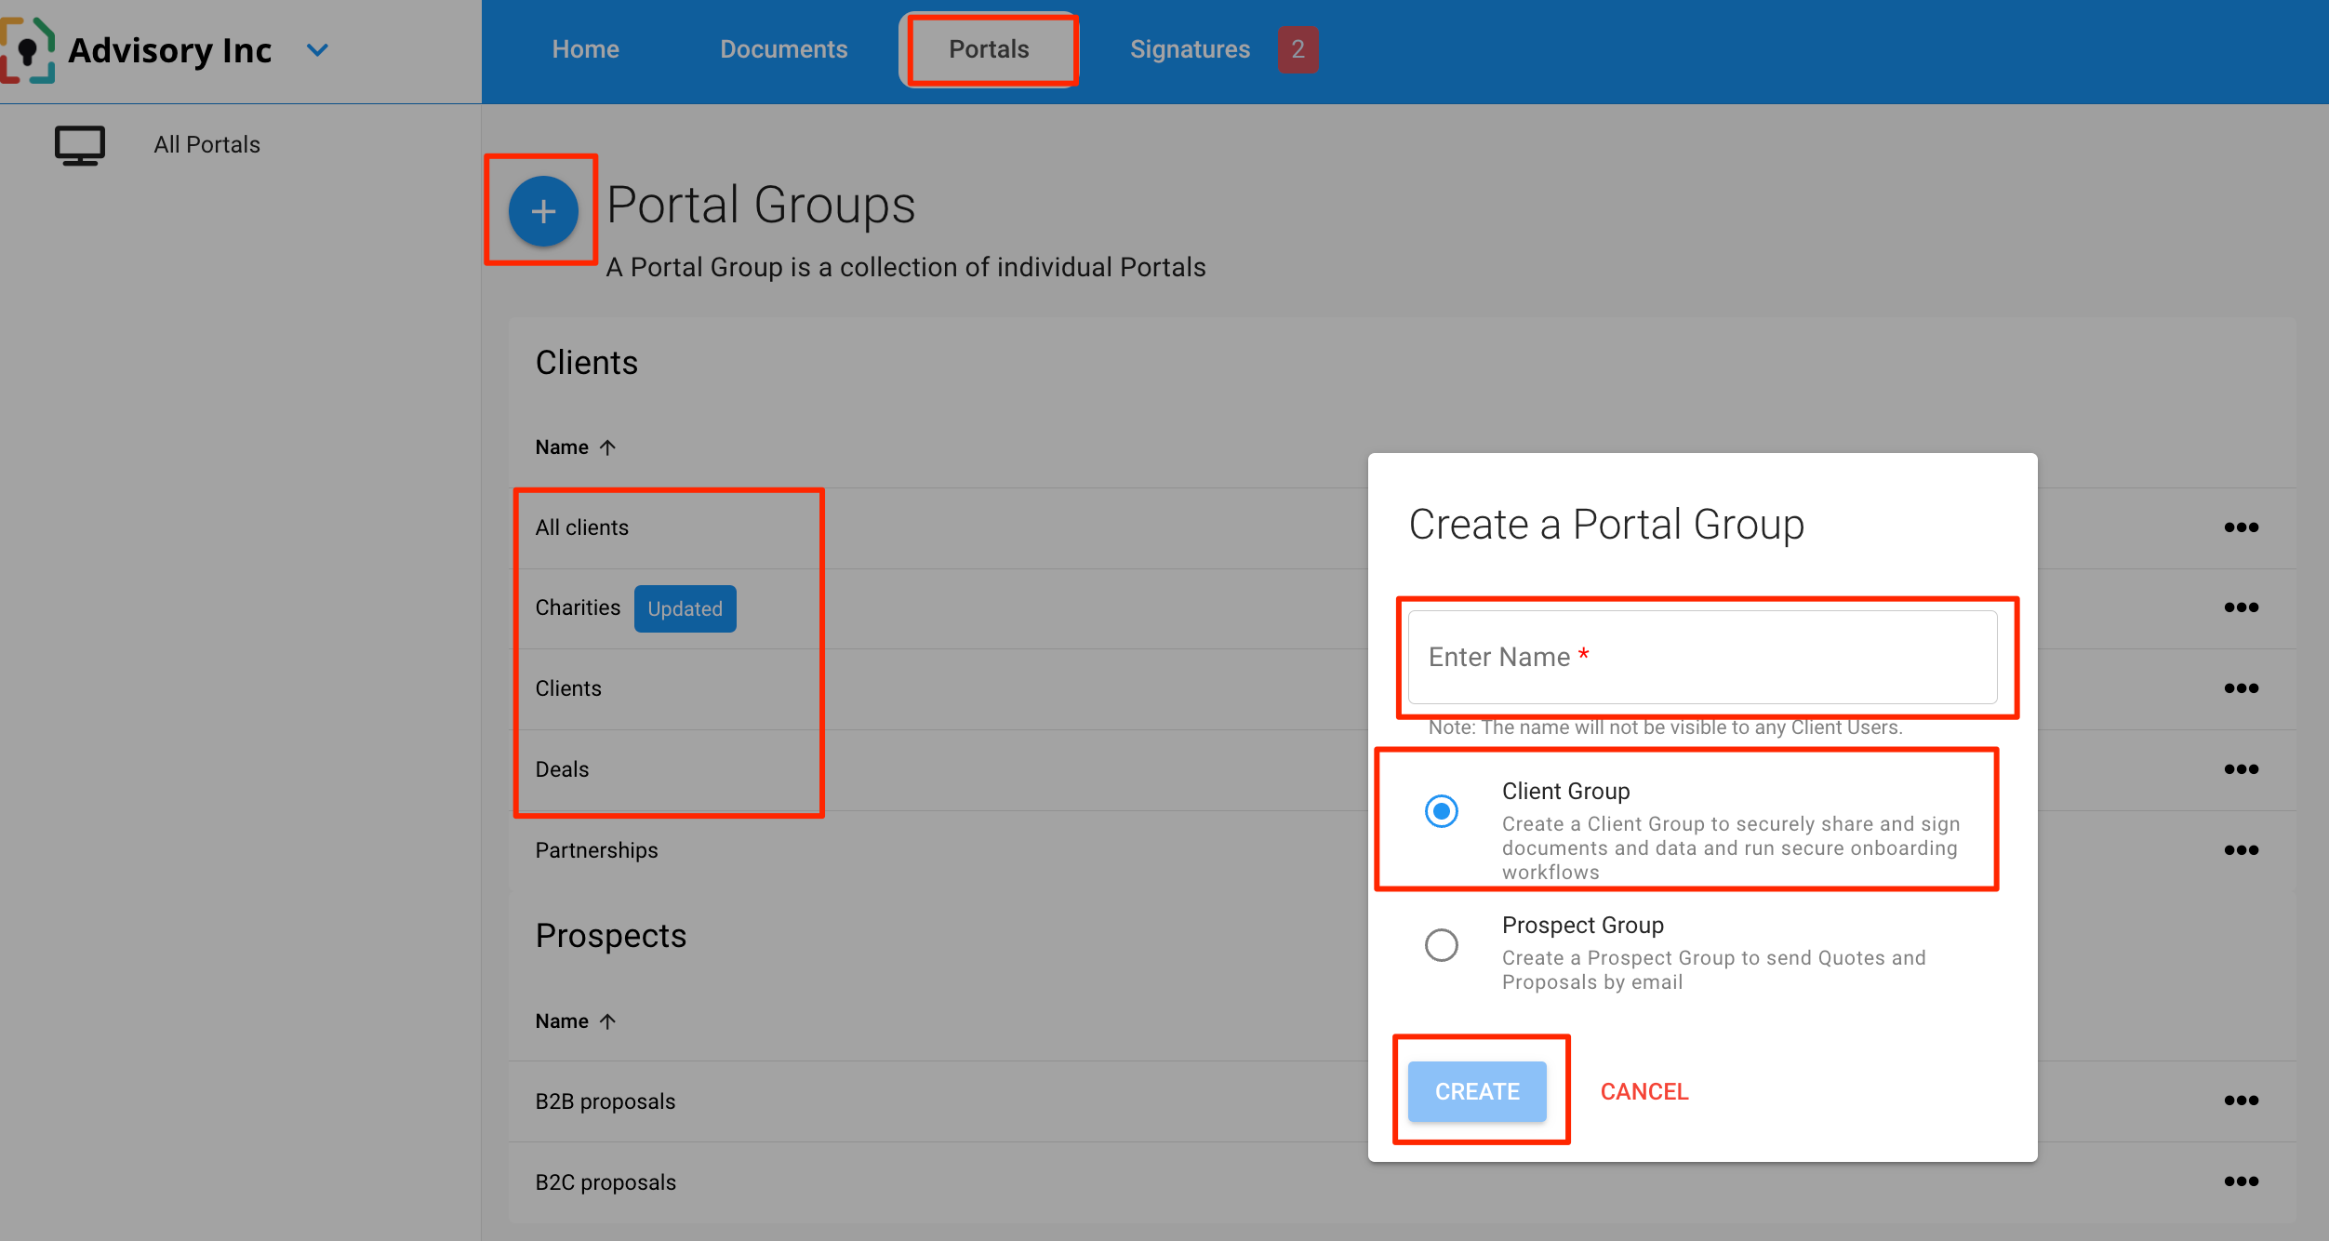Click the Updated badge next to Charities
2329x1241 pixels.
click(x=685, y=608)
